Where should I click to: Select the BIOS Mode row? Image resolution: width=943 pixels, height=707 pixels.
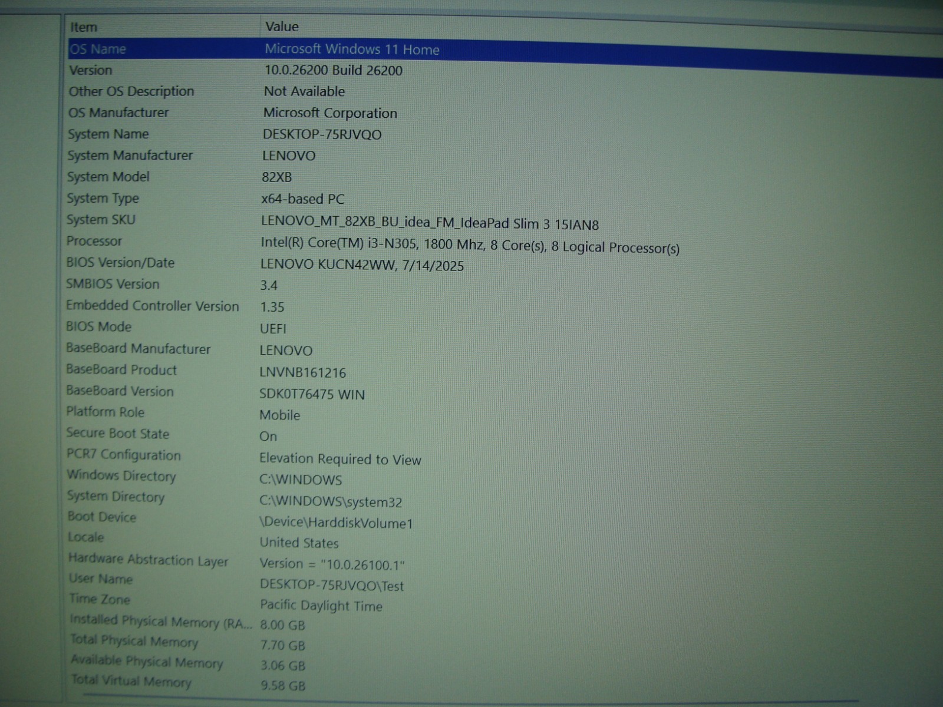tap(98, 327)
